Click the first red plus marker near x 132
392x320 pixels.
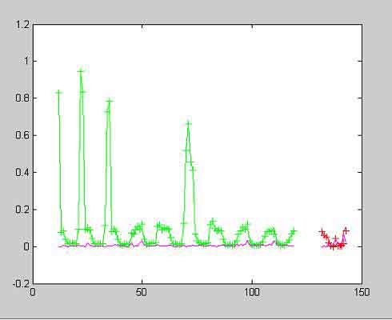click(322, 231)
